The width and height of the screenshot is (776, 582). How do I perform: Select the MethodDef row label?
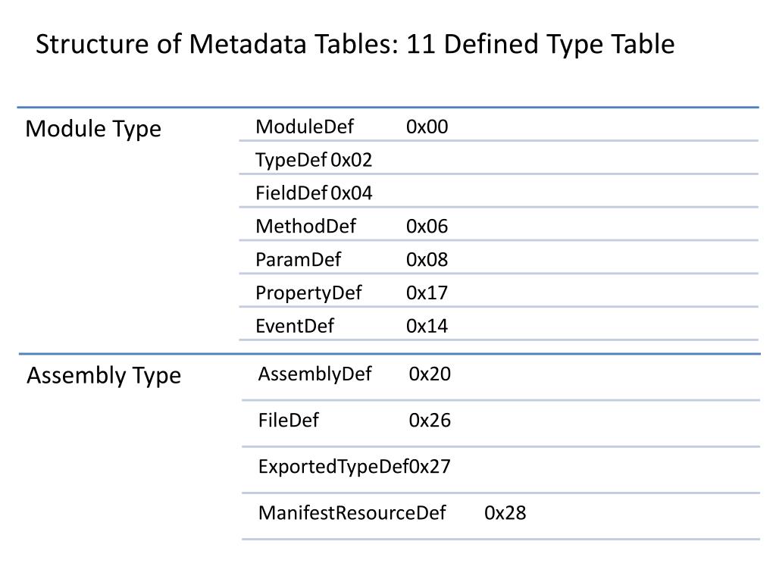pyautogui.click(x=305, y=226)
